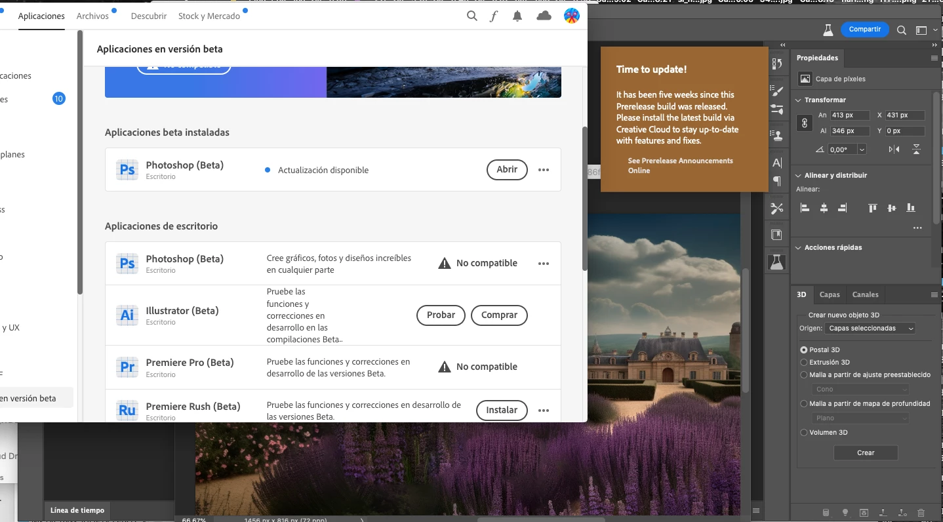Click the beta flask icon next to Compartir
Screen dimensions: 943x522
click(x=828, y=30)
